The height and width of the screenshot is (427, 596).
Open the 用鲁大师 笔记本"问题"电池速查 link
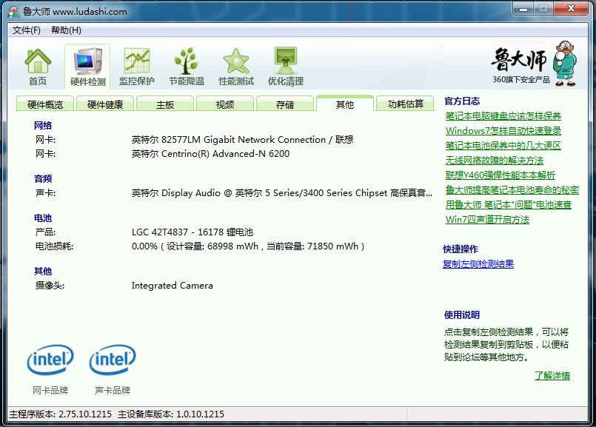509,205
